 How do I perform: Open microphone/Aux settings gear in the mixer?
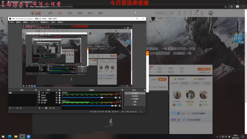tap(120, 105)
